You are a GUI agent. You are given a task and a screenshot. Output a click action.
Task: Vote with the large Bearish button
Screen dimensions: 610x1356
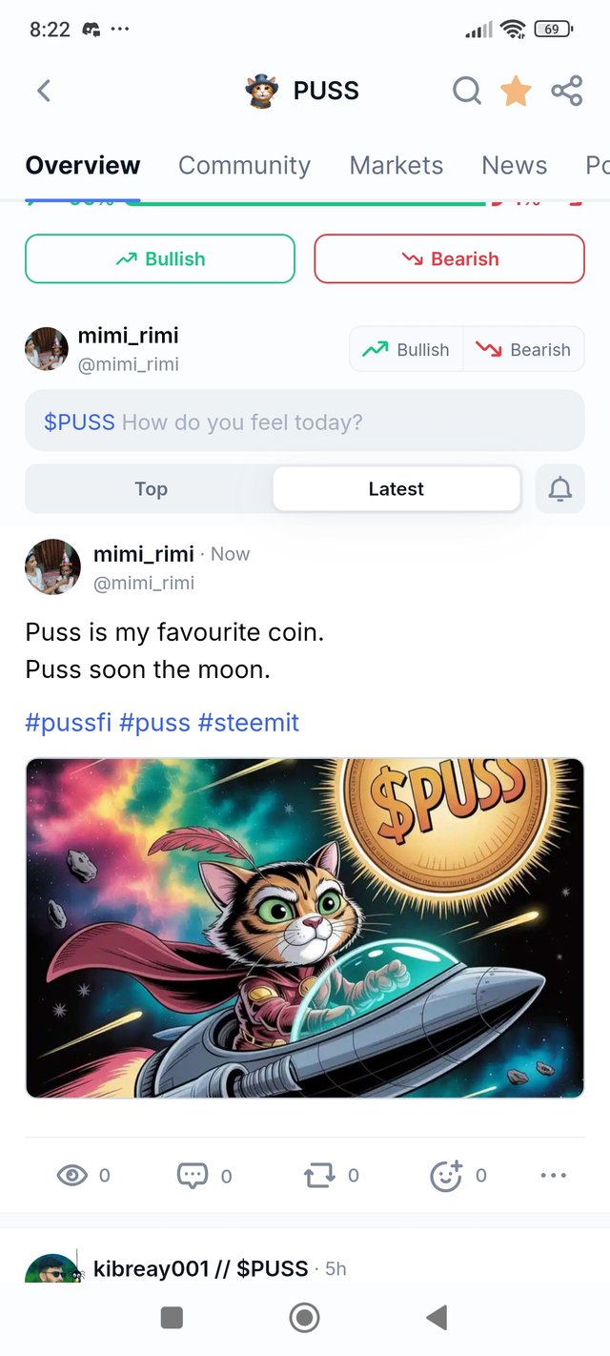pyautogui.click(x=449, y=258)
